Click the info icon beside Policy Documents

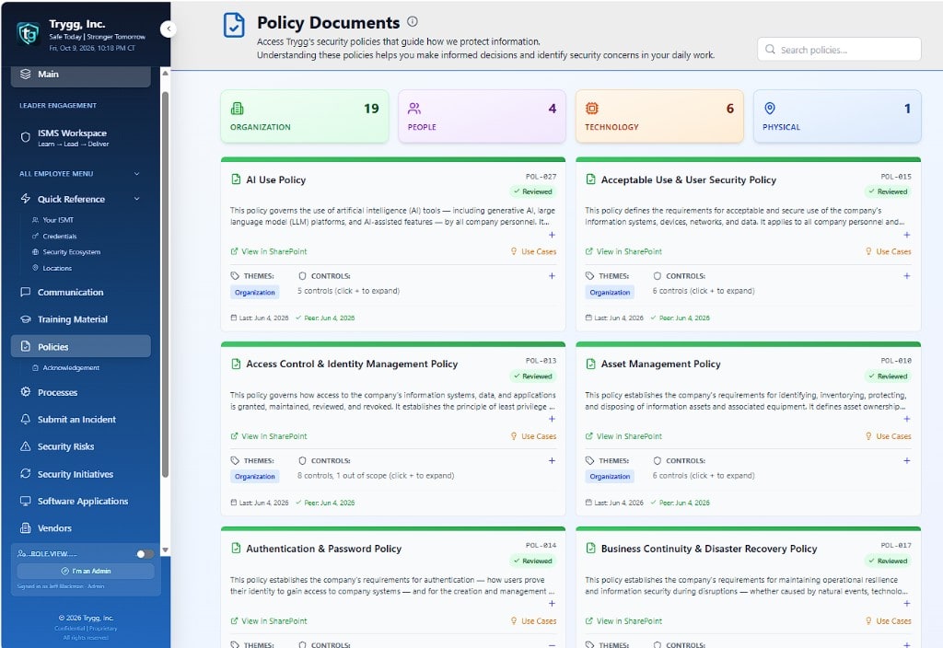pos(412,22)
